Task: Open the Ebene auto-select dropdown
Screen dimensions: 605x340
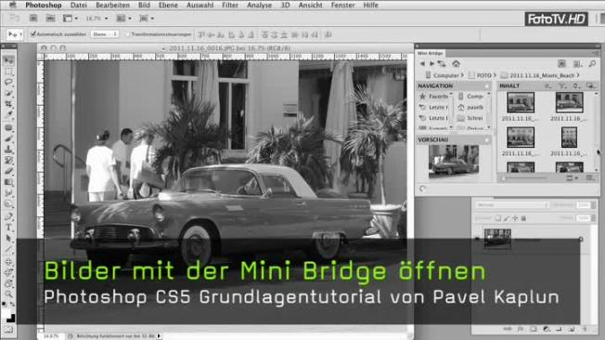Action: click(x=105, y=34)
